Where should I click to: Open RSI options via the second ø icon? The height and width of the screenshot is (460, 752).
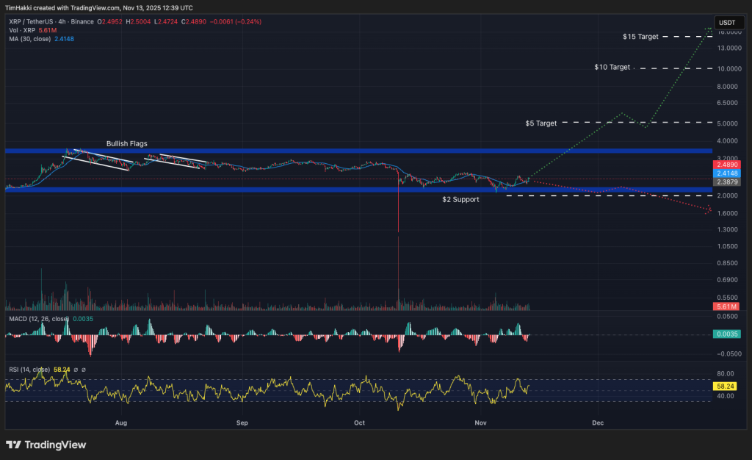[83, 369]
